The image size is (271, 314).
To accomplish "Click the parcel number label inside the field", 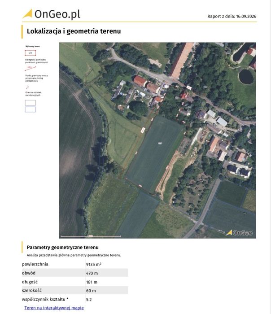I will 160,144.
